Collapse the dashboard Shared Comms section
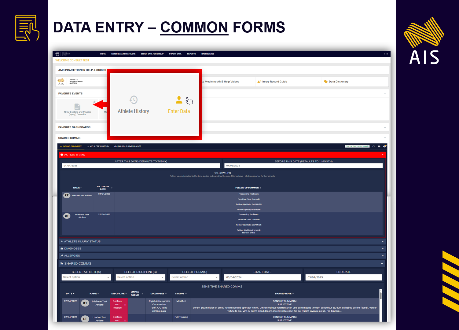Image resolution: width=459 pixels, height=330 pixels. coord(382,263)
